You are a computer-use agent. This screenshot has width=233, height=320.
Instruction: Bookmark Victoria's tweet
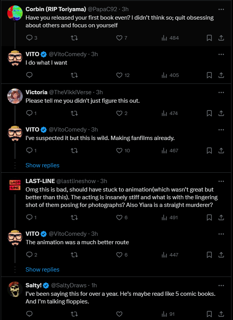[x=209, y=113]
